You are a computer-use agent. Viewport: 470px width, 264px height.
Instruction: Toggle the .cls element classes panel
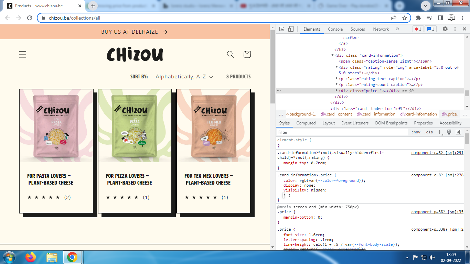[428, 132]
